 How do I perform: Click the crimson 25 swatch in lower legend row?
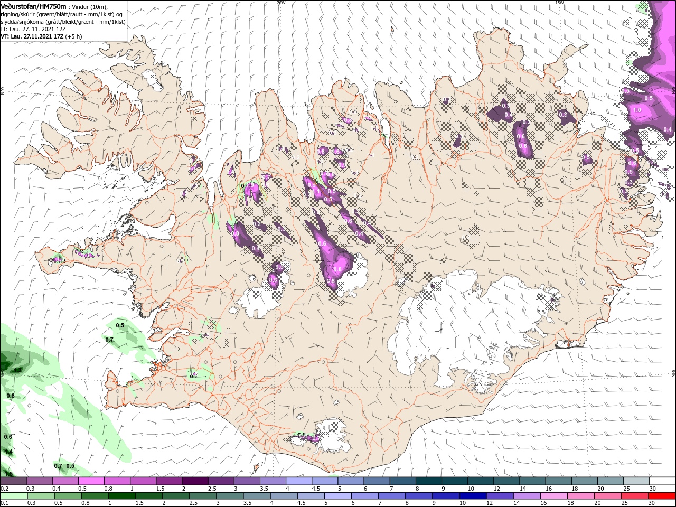(x=635, y=496)
